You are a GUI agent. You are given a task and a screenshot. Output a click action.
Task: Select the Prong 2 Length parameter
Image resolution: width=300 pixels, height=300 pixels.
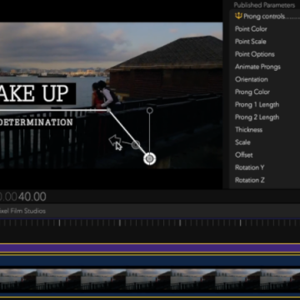pyautogui.click(x=257, y=117)
